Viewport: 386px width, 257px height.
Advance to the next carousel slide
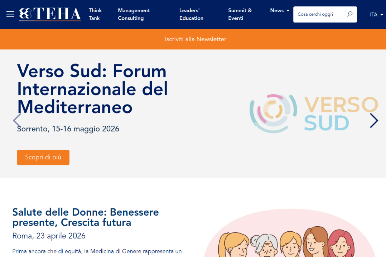tap(374, 121)
